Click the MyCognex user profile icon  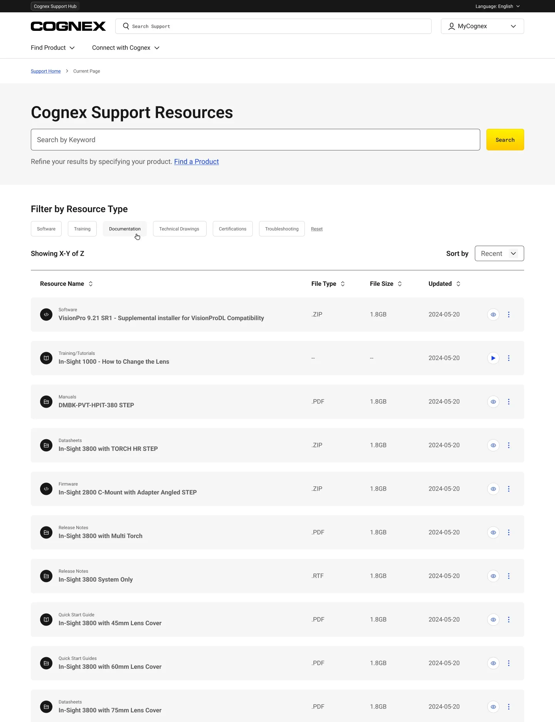pos(451,26)
